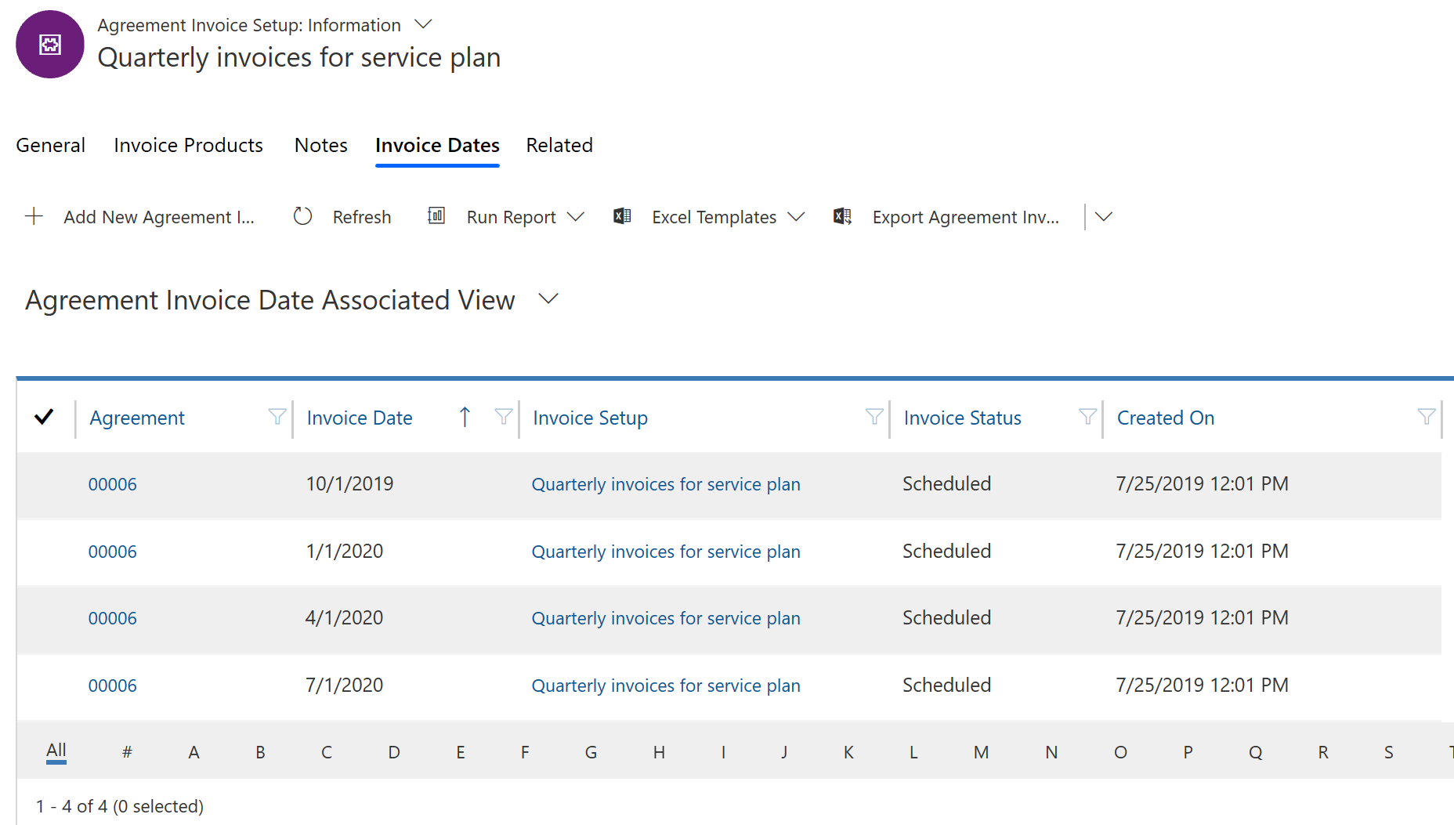Click the Excel Templates button
Screen dimensions: 1454x825
pyautogui.click(x=714, y=217)
